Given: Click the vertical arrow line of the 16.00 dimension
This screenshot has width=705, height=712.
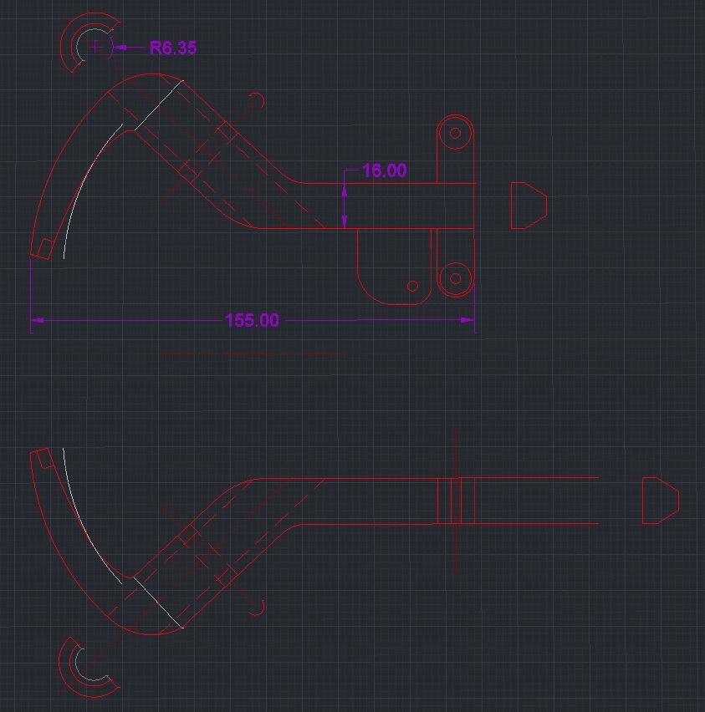Looking at the screenshot, I should point(345,205).
